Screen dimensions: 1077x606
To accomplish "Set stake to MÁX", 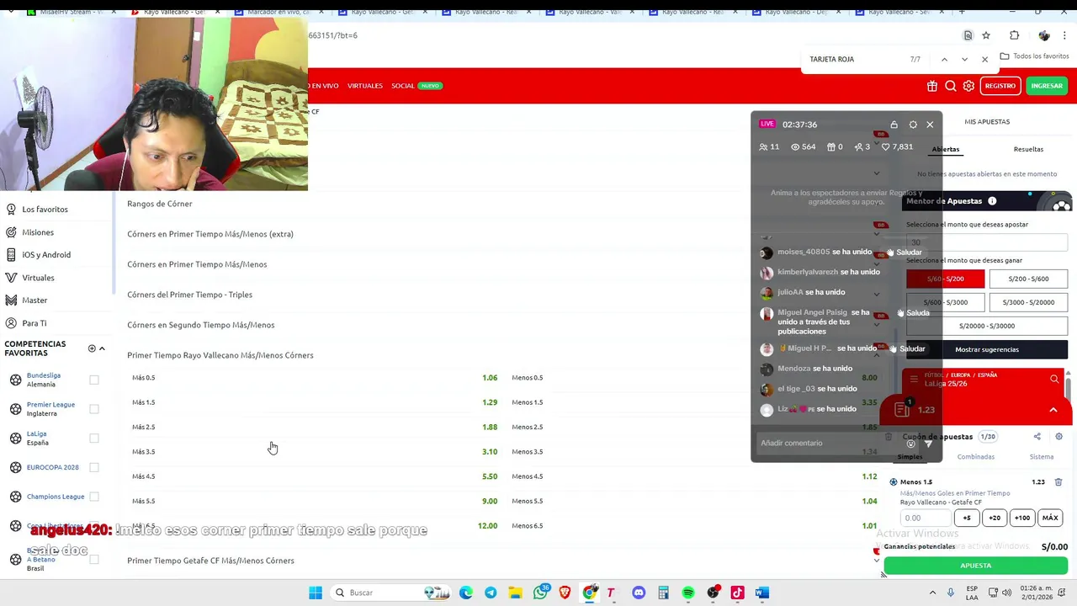I will 1050,518.
